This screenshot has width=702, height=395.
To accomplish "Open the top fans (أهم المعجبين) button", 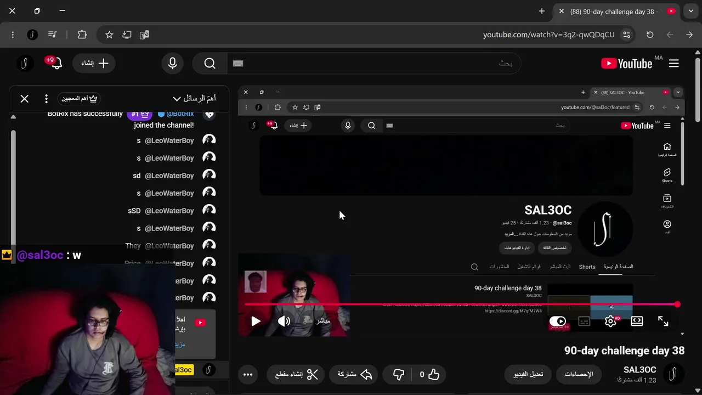I will 79,99.
